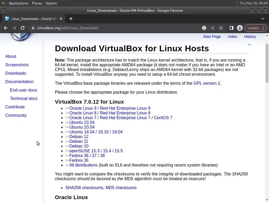
Task: Open the Applications menu
Action: (x=19, y=3)
